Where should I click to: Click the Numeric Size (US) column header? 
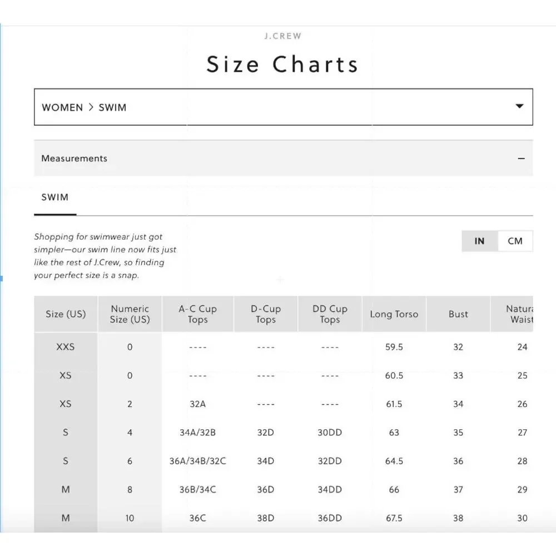tap(130, 314)
